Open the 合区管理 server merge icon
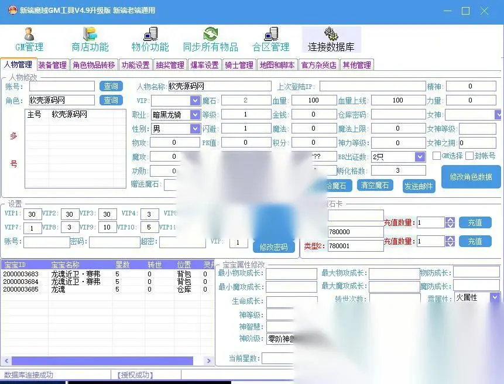 coord(271,40)
